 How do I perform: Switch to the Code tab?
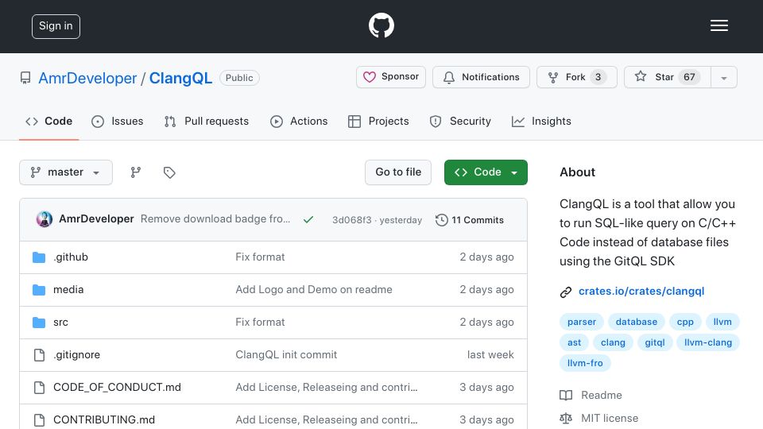tap(48, 122)
